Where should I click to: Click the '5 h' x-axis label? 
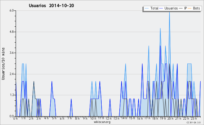[x=54, y=118]
